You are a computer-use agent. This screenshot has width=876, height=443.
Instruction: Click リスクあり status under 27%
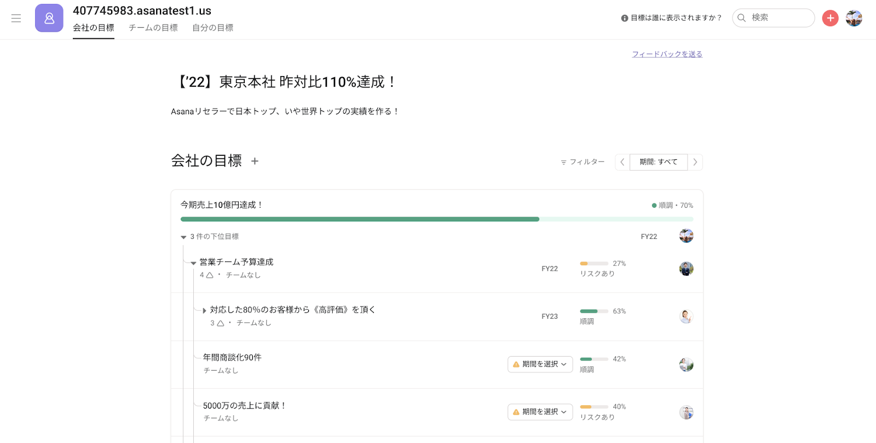point(597,274)
